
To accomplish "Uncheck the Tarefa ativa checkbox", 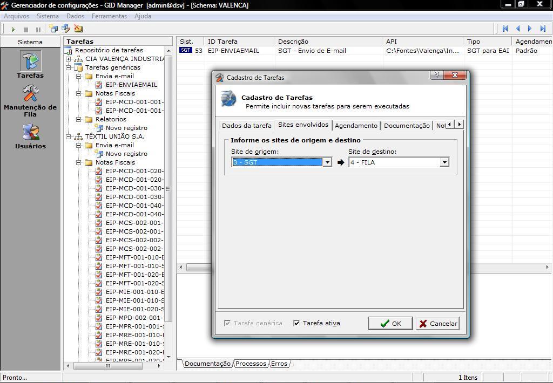I will pos(296,323).
